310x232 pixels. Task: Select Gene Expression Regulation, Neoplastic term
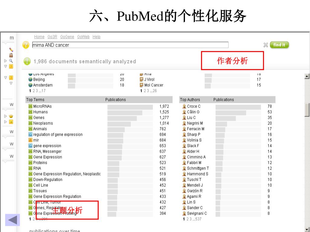[x=67, y=174]
